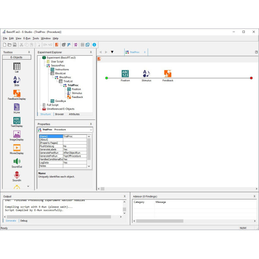Switch to the Browser tab in Explorer
This screenshot has height=259, width=259.
pos(60,114)
